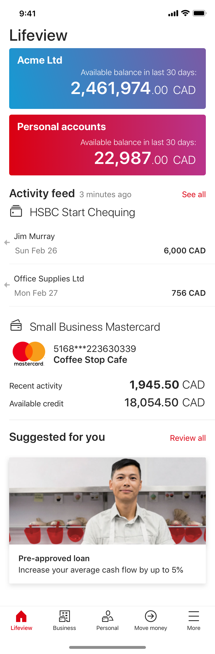Viewport: 215px width, 654px height.
Task: Open the Personal accounts balance card
Action: (x=107, y=145)
